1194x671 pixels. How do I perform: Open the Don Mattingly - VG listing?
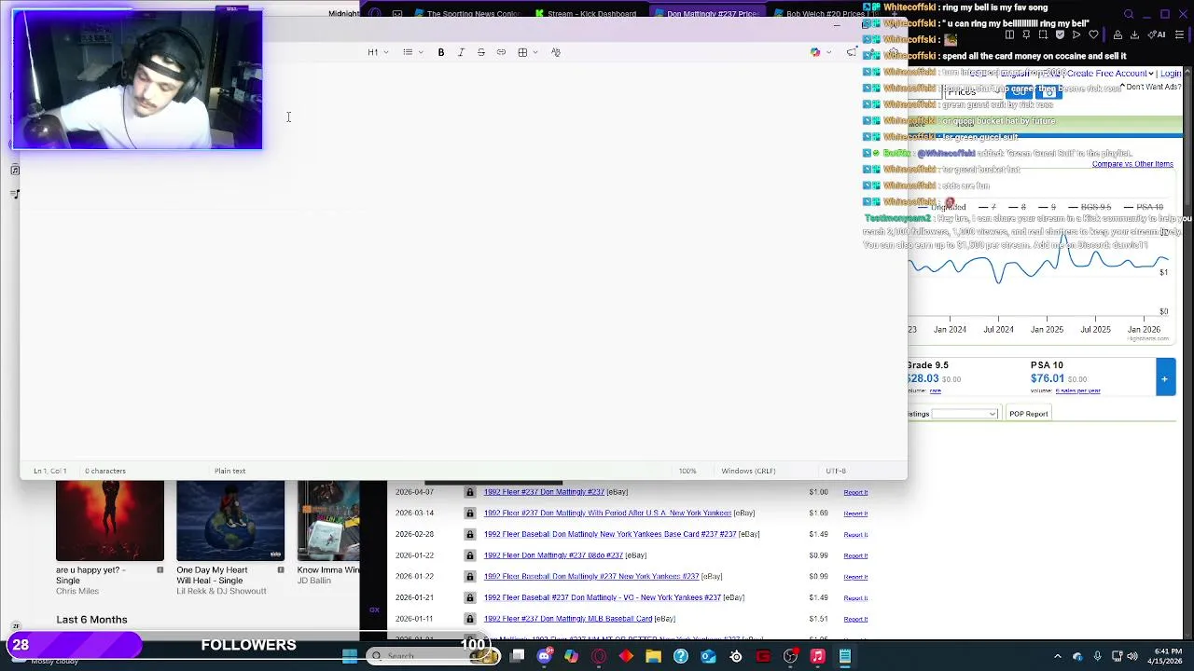tap(602, 597)
